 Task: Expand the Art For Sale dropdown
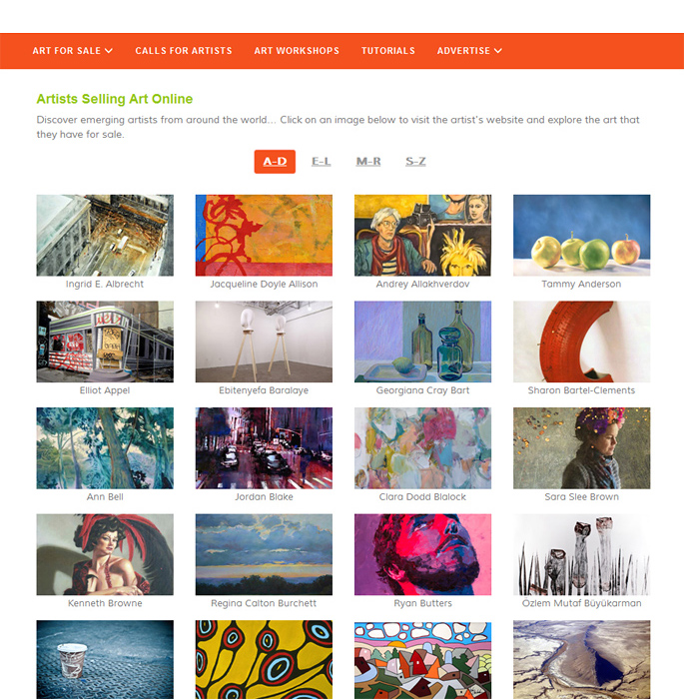click(72, 51)
